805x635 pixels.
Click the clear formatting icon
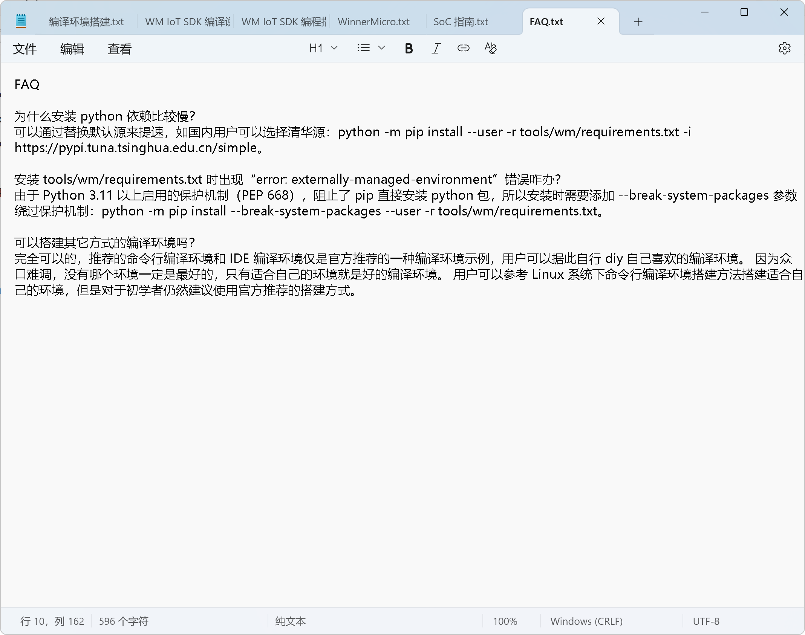coord(490,48)
